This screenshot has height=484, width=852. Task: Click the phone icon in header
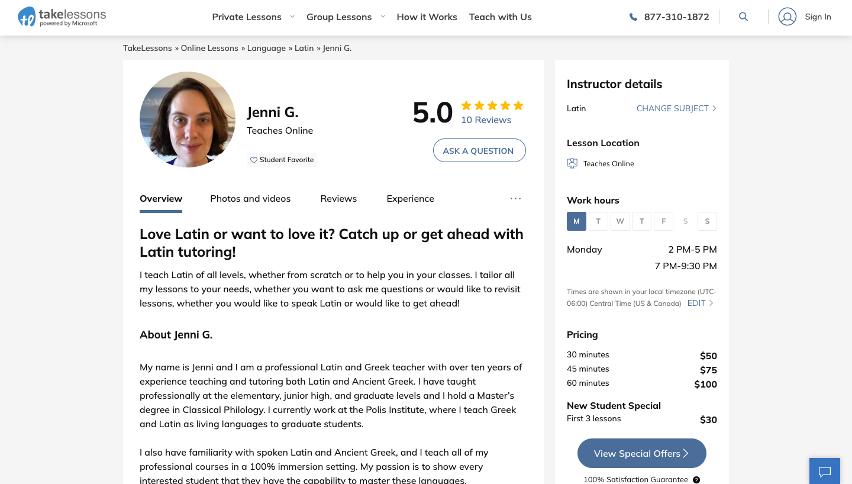[633, 17]
